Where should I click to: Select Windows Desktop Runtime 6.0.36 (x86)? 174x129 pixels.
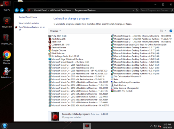pyautogui.click(x=135, y=56)
